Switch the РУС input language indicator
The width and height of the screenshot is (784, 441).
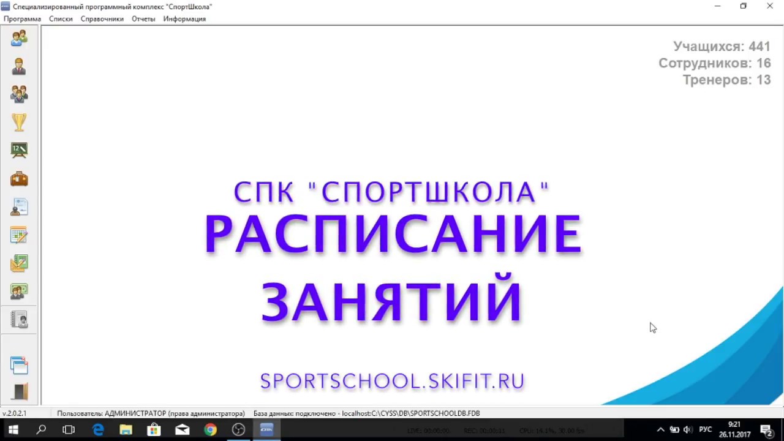click(706, 430)
